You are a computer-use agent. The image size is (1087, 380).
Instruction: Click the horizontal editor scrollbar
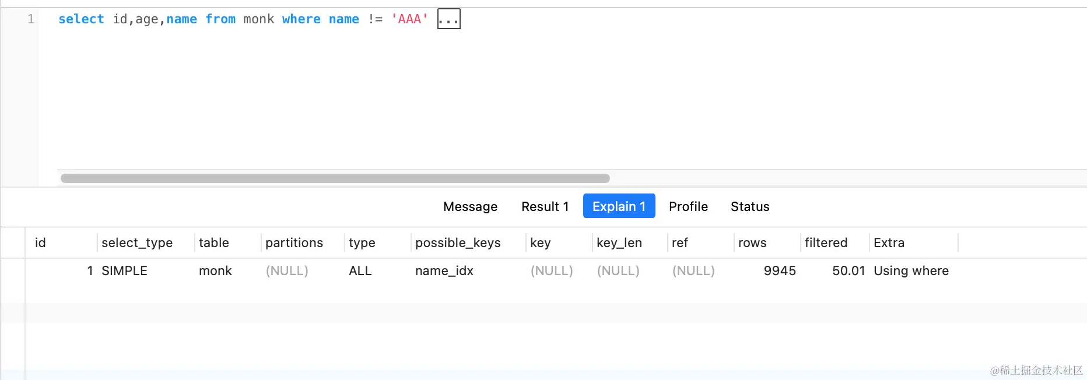click(335, 178)
